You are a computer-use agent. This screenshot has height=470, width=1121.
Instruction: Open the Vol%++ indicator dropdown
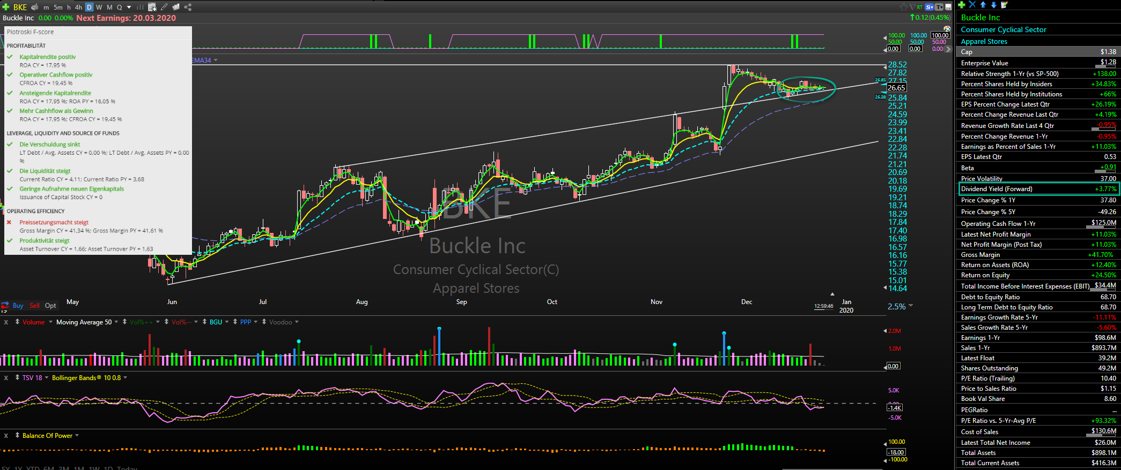pos(158,322)
